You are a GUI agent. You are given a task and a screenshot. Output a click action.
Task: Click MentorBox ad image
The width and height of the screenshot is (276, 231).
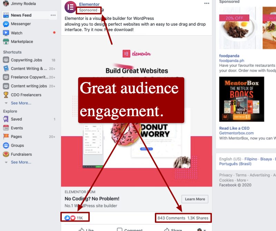pyautogui.click(x=241, y=99)
